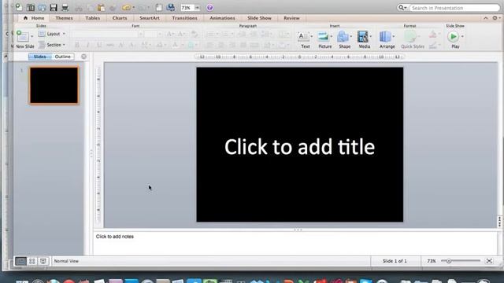Toggle Underline formatting

pyautogui.click(x=99, y=46)
